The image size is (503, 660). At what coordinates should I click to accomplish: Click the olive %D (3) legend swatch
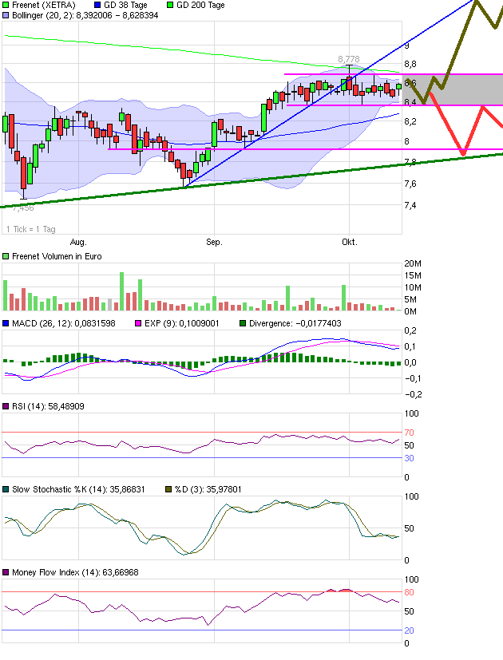tap(168, 489)
